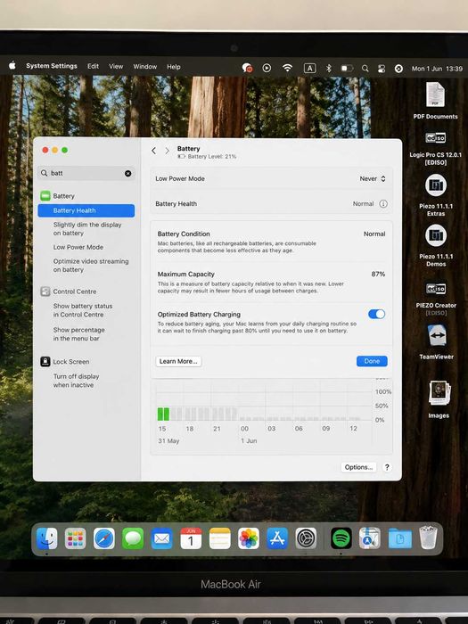Open the blue folder in the Dock

click(399, 538)
